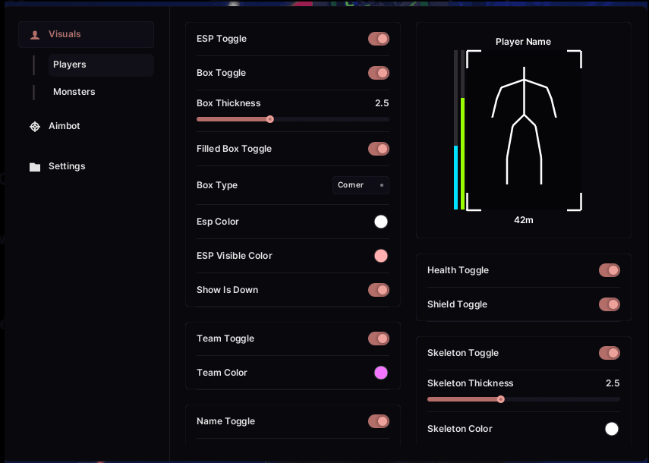The width and height of the screenshot is (649, 463).
Task: Click the Aimbot crosshair icon
Action: (35, 126)
